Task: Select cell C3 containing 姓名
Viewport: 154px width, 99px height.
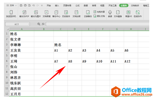Action: click(x=61, y=45)
